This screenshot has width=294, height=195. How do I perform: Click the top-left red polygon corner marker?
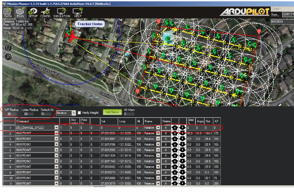159,21
